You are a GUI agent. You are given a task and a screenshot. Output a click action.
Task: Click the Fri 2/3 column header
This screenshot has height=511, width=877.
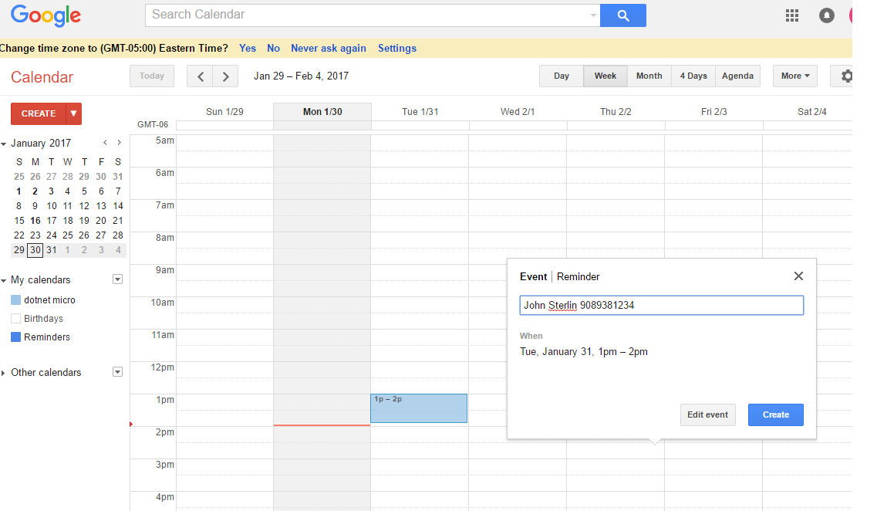coord(713,111)
